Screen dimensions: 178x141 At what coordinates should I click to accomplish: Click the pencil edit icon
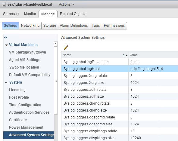tap(66, 48)
